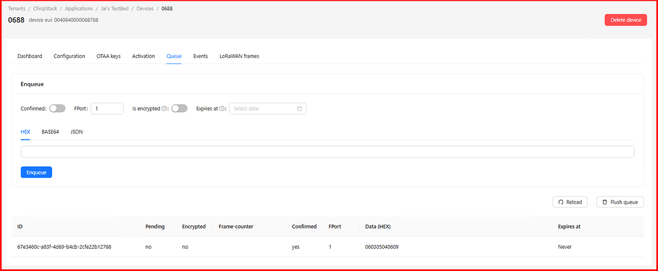658x271 pixels.
Task: Click the Reload button
Action: coord(570,202)
